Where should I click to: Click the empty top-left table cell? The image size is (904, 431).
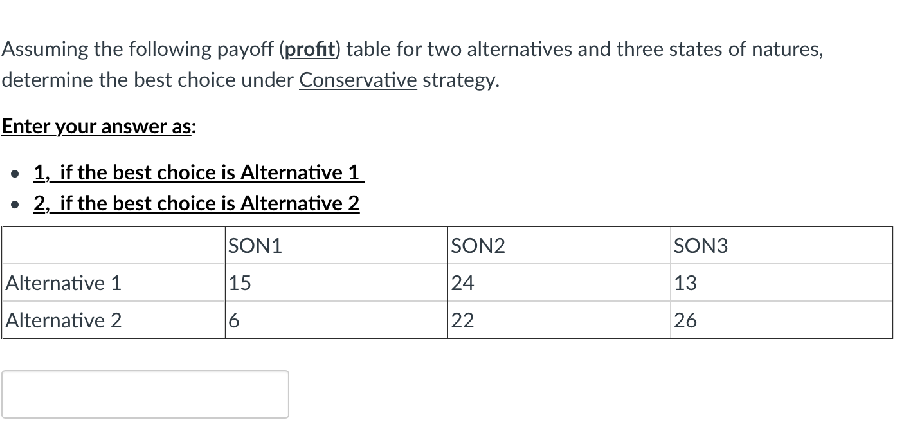113,246
